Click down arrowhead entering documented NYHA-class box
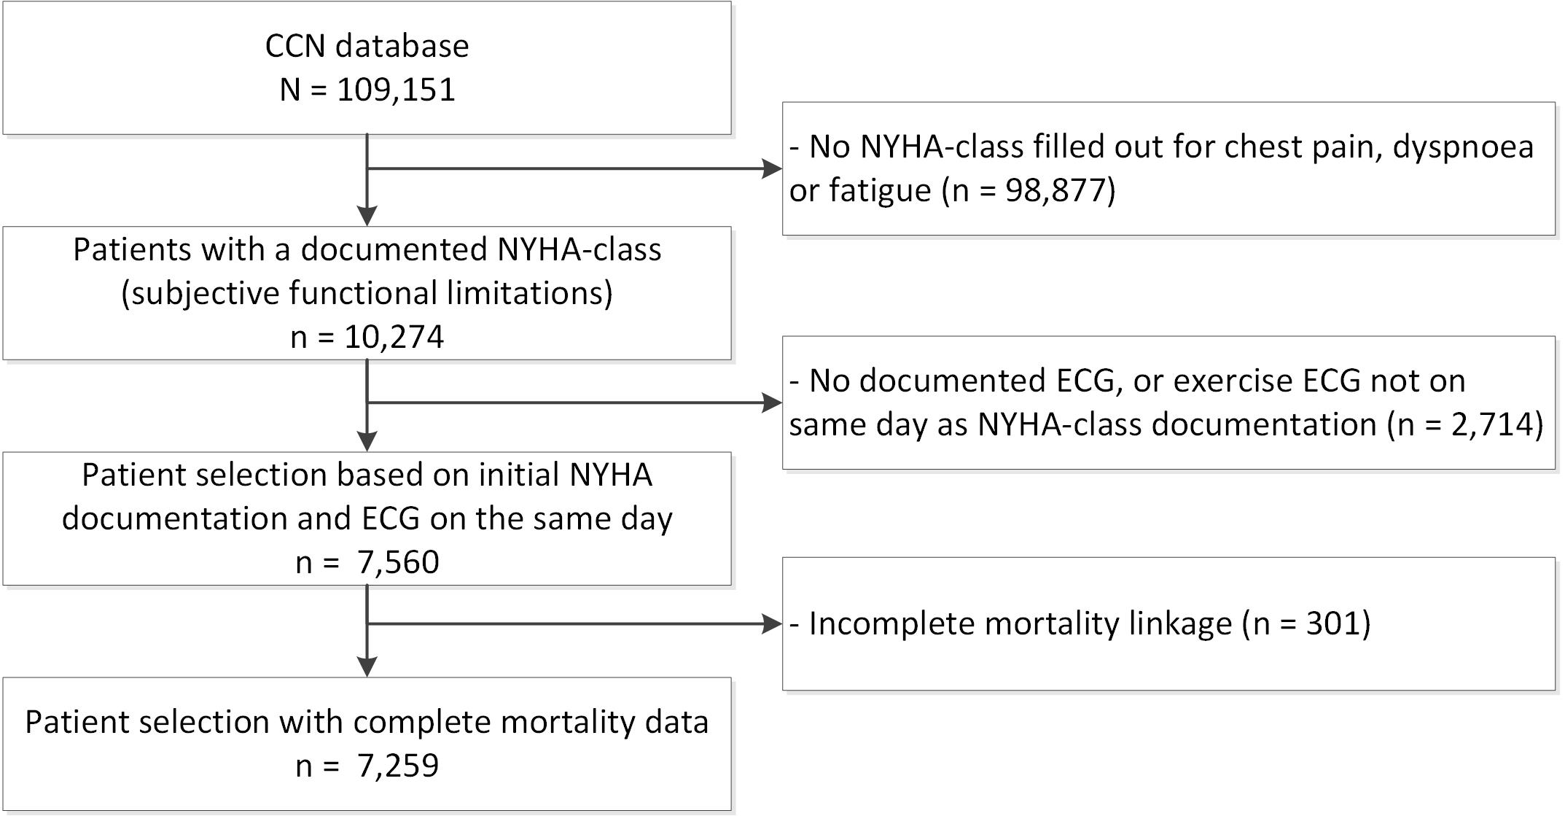The image size is (1565, 816). (x=367, y=216)
